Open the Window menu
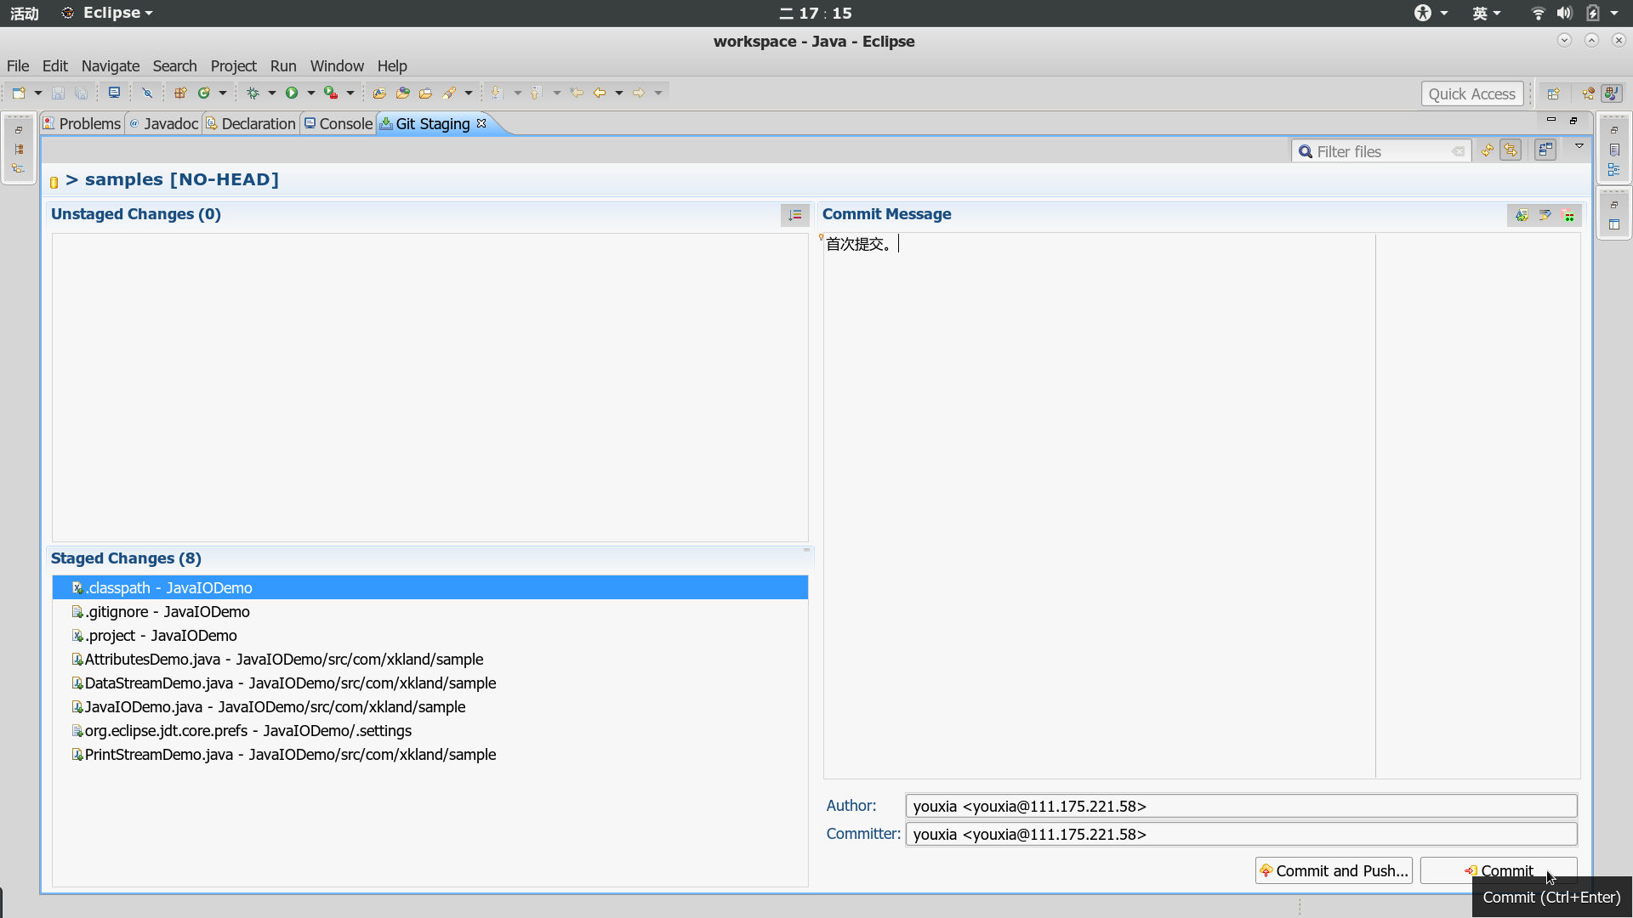This screenshot has width=1633, height=918. [x=337, y=65]
